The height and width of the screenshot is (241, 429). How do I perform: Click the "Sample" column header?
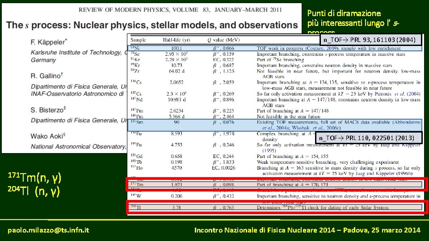point(138,40)
